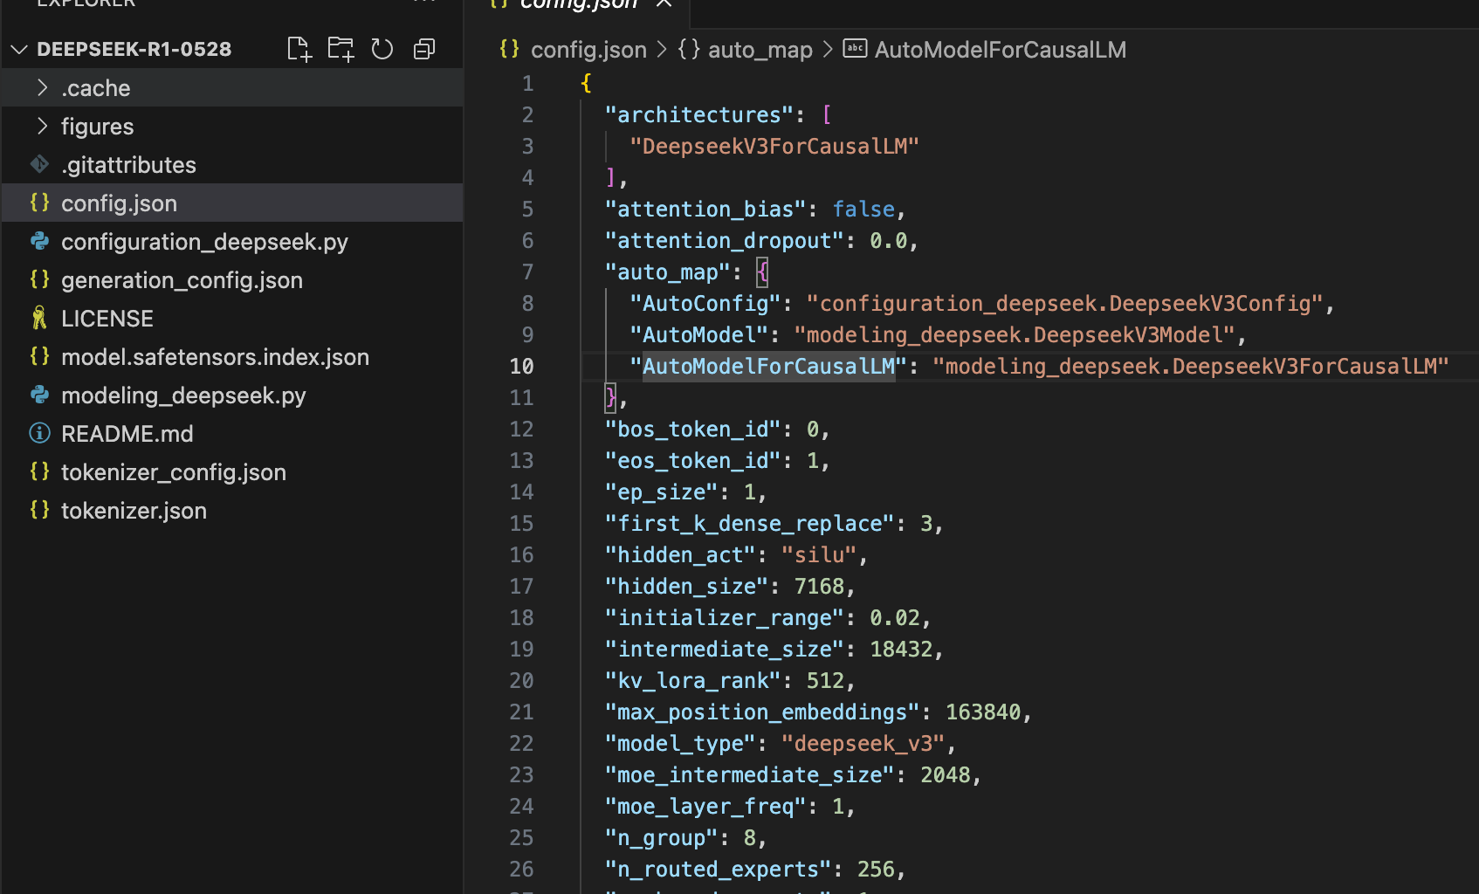The image size is (1479, 894).
Task: Click opening brace of auto_map on line 7
Action: coord(762,272)
